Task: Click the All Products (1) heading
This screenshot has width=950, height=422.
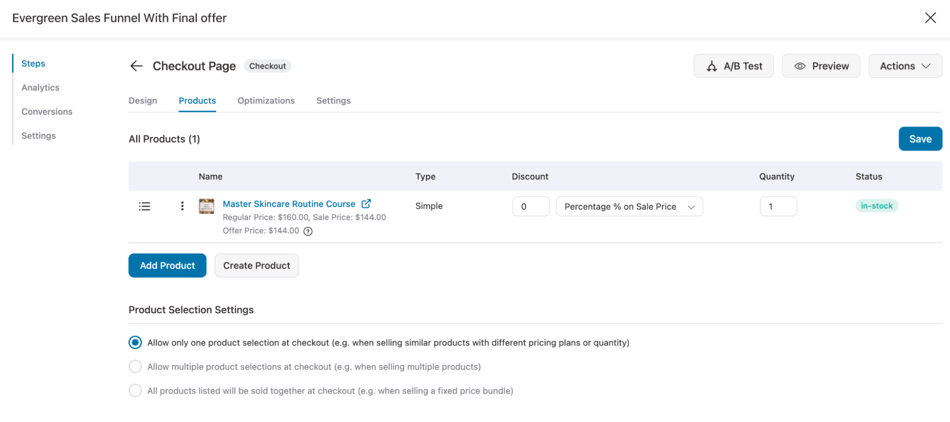Action: (x=164, y=139)
